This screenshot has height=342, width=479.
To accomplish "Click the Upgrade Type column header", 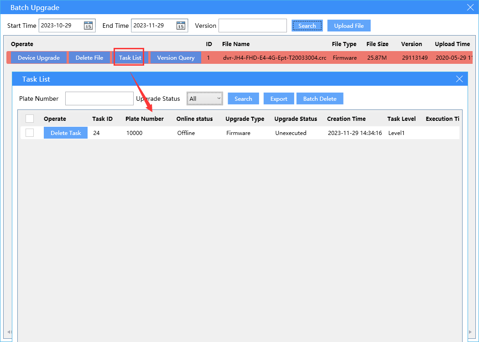I will (x=245, y=119).
